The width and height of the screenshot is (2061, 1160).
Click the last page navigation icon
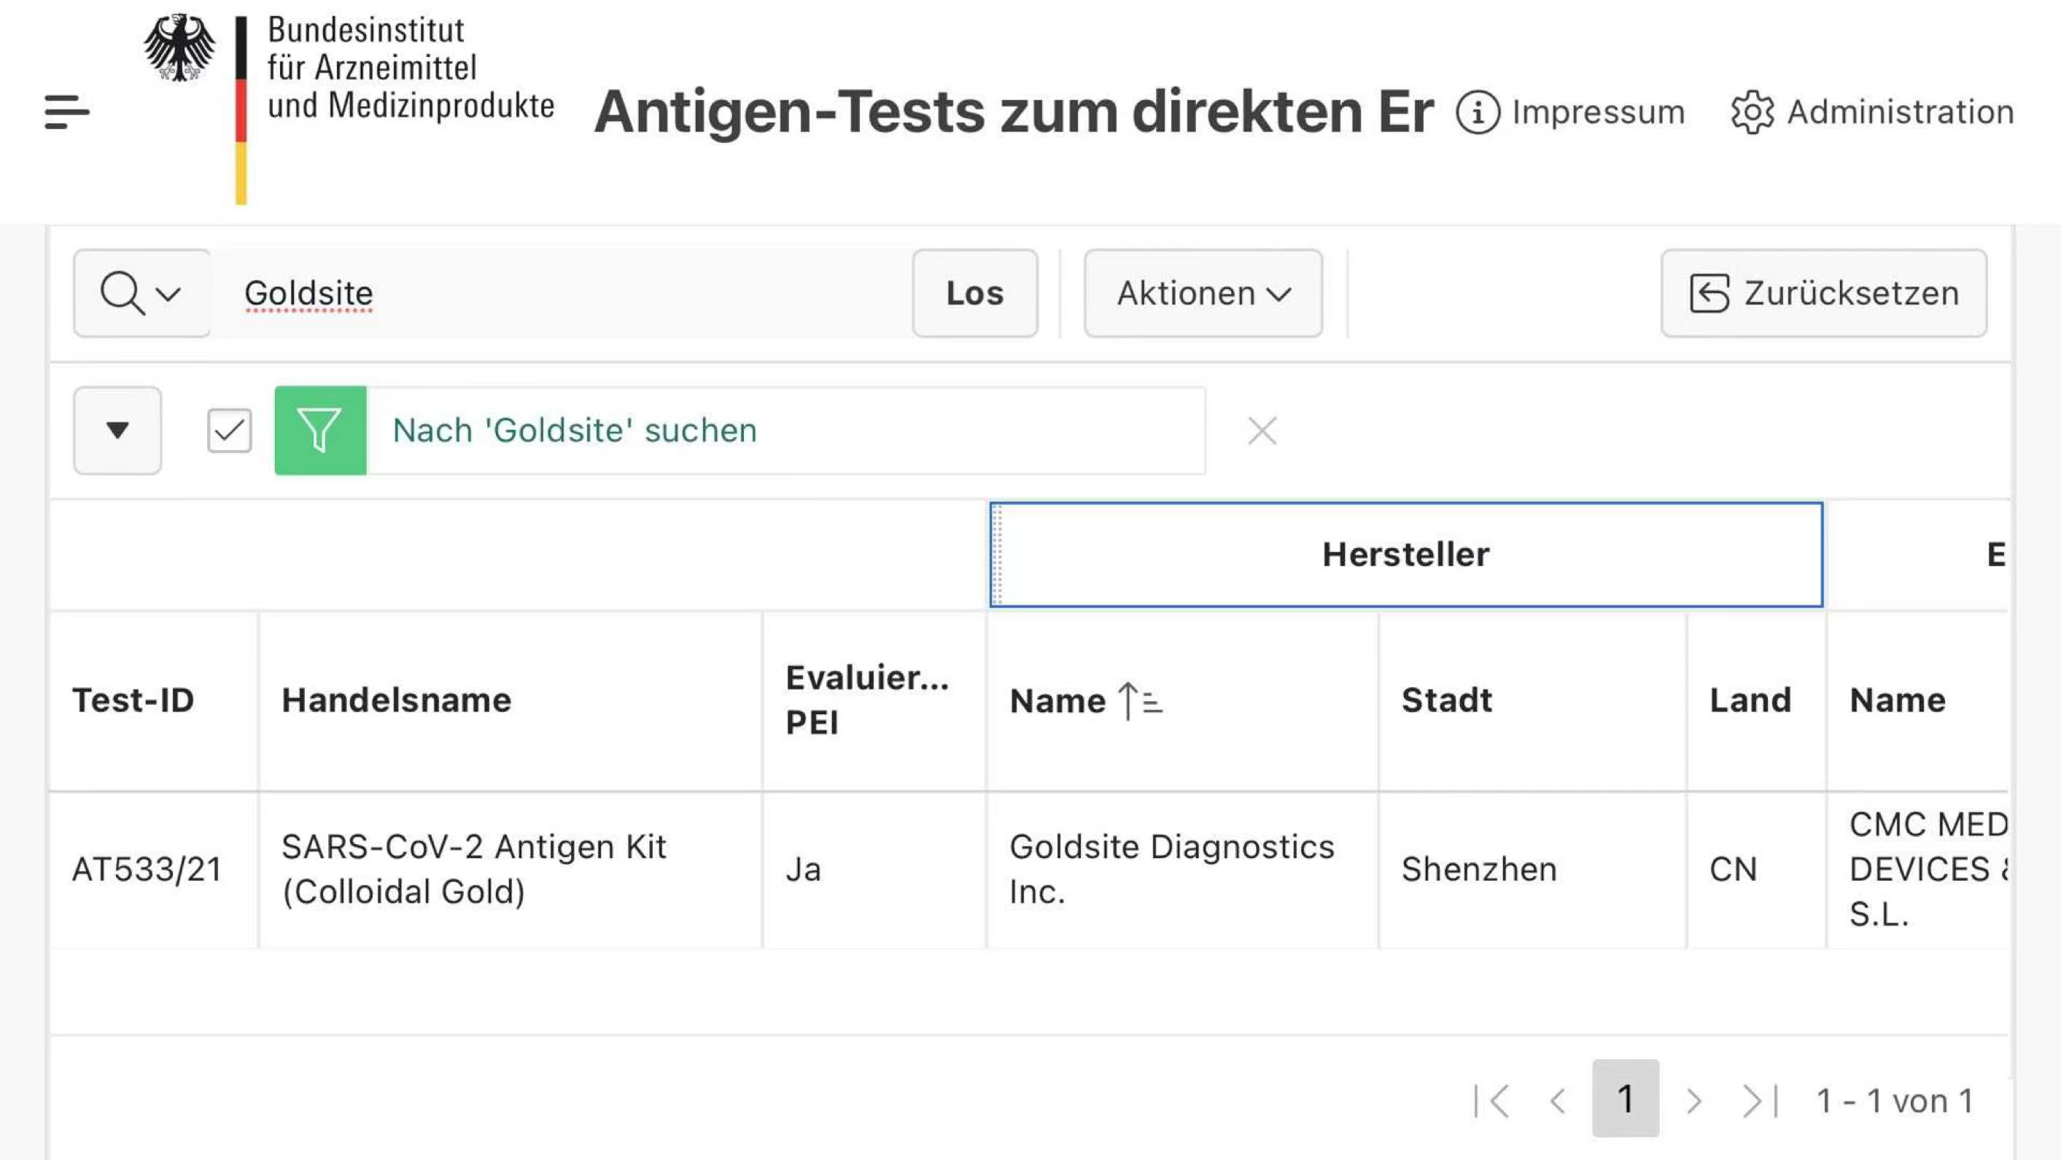point(1760,1100)
